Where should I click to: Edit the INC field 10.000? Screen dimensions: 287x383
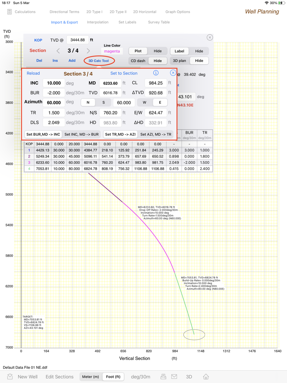tap(54, 83)
